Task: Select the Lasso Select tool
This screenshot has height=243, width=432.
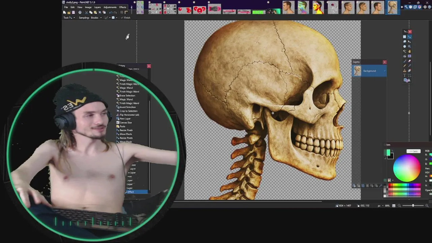Action: tap(404, 42)
